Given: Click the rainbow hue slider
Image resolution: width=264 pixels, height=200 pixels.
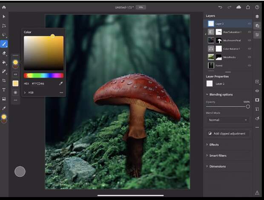Looking at the screenshot, I should (43, 75).
